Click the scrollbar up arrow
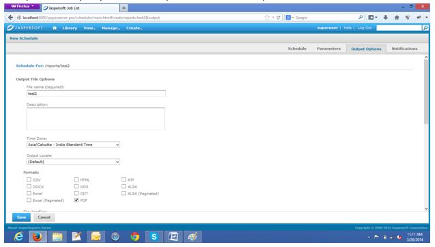 coord(426,57)
